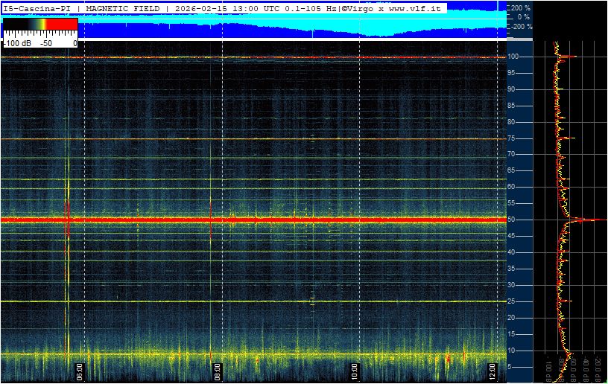Select the 08:00 time axis marker
608x384 pixels.
pyautogui.click(x=217, y=369)
